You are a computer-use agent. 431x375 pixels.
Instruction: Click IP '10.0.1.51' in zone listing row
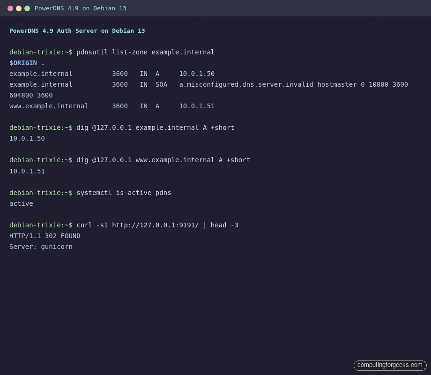[x=197, y=106]
